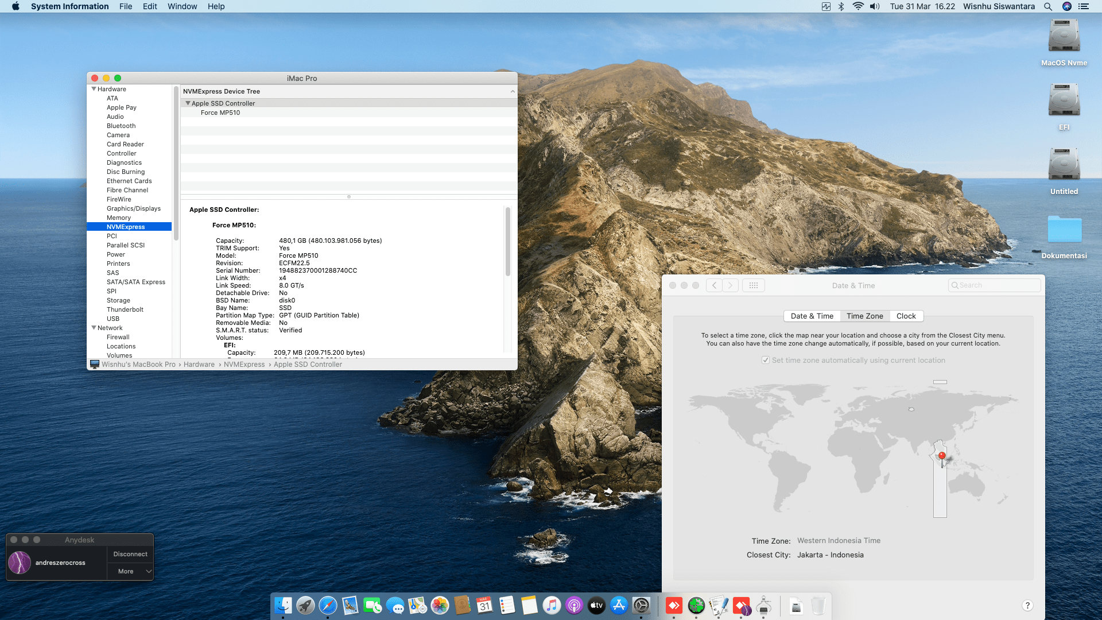
Task: Open the Window menu
Action: pos(182,6)
